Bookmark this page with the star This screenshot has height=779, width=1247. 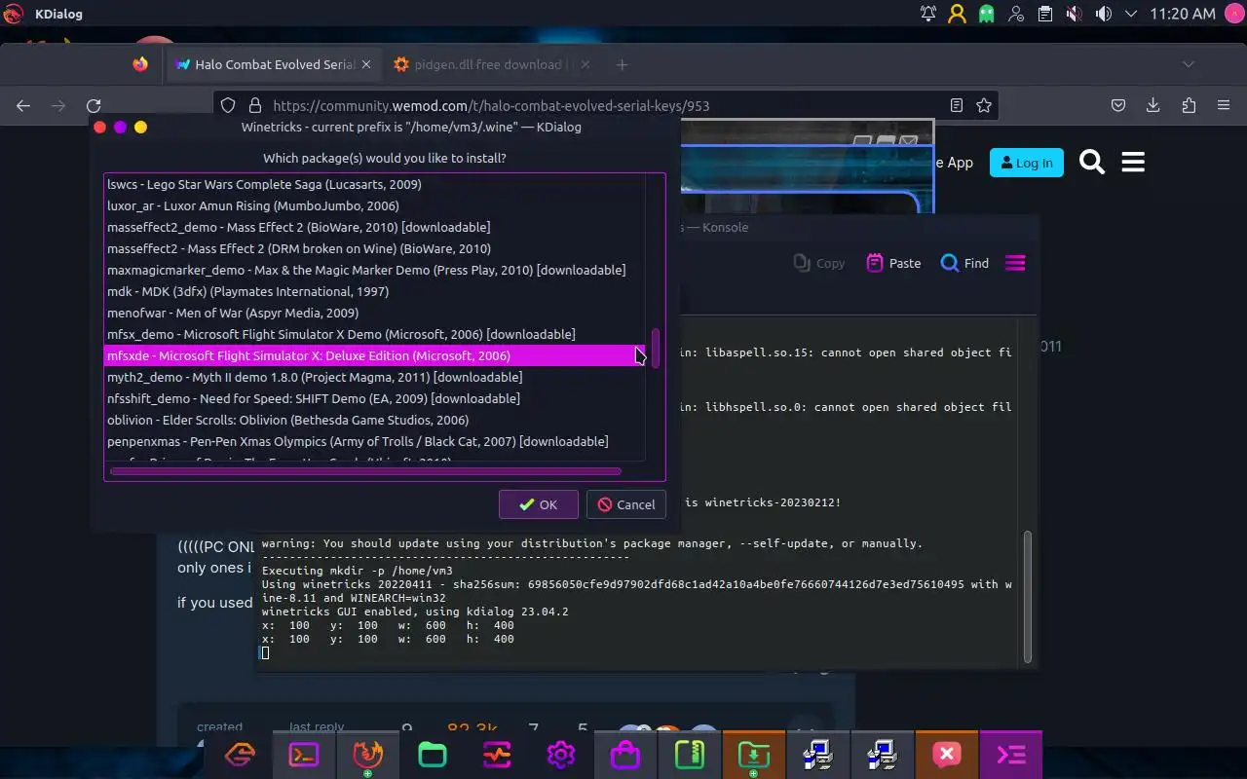pyautogui.click(x=984, y=105)
